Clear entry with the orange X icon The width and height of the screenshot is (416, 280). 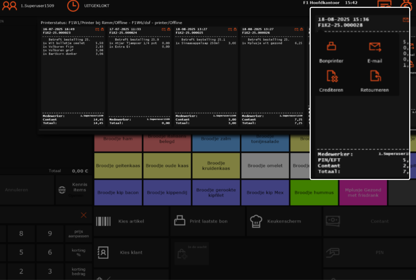[84, 215]
